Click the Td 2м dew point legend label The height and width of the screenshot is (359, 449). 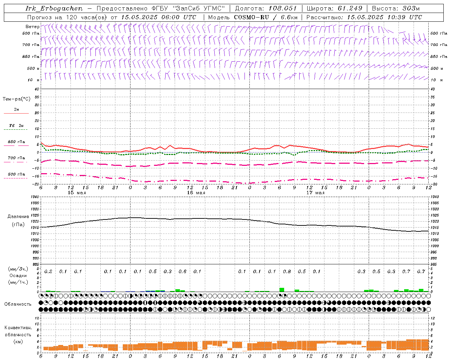tap(16, 126)
